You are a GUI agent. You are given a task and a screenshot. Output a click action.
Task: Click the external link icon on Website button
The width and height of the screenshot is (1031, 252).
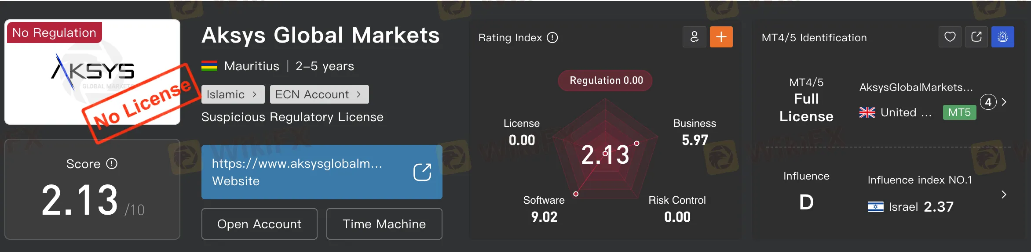[x=422, y=172]
